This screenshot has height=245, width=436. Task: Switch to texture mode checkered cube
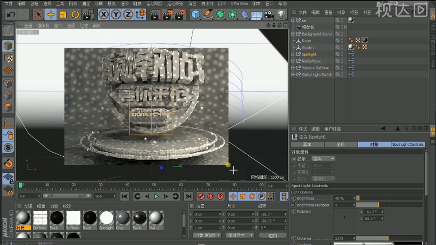click(8, 58)
